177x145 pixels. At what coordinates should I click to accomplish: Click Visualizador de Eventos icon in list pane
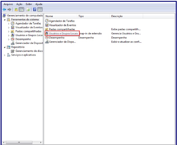pos(47,25)
